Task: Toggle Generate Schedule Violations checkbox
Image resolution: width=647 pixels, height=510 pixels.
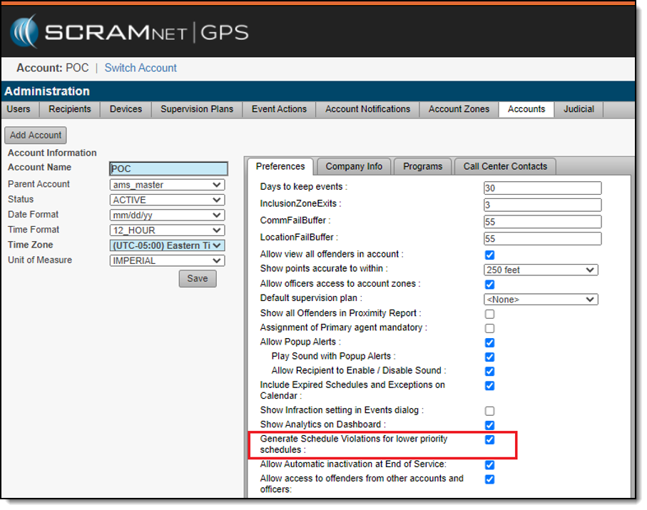Action: click(x=489, y=439)
